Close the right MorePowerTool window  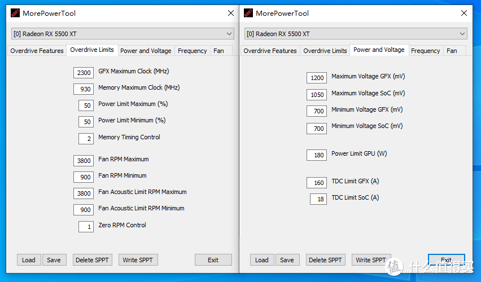pyautogui.click(x=464, y=13)
